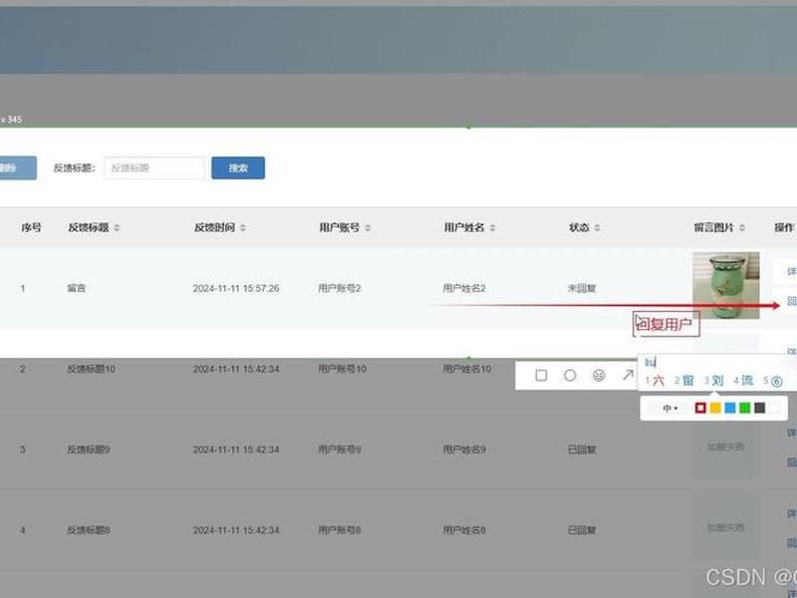Sort by 状态 column arrows

pyautogui.click(x=597, y=228)
